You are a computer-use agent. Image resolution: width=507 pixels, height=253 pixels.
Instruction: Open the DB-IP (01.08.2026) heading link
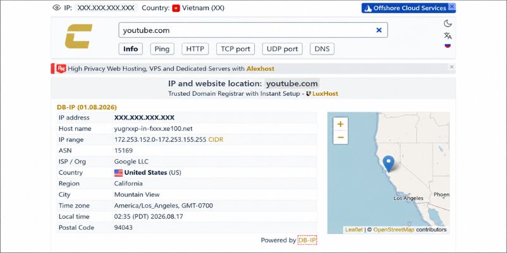(87, 107)
